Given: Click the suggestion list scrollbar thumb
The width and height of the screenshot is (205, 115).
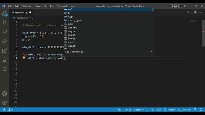Looking at the screenshot, I should point(152,10).
